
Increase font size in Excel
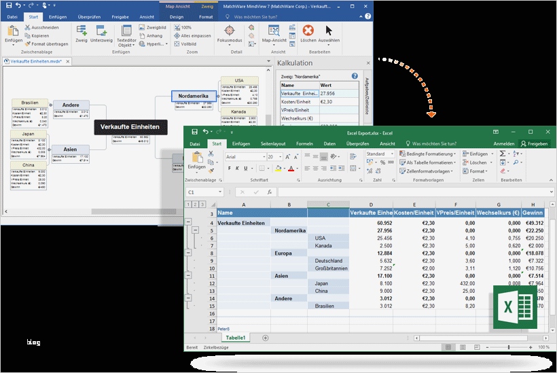(287, 157)
